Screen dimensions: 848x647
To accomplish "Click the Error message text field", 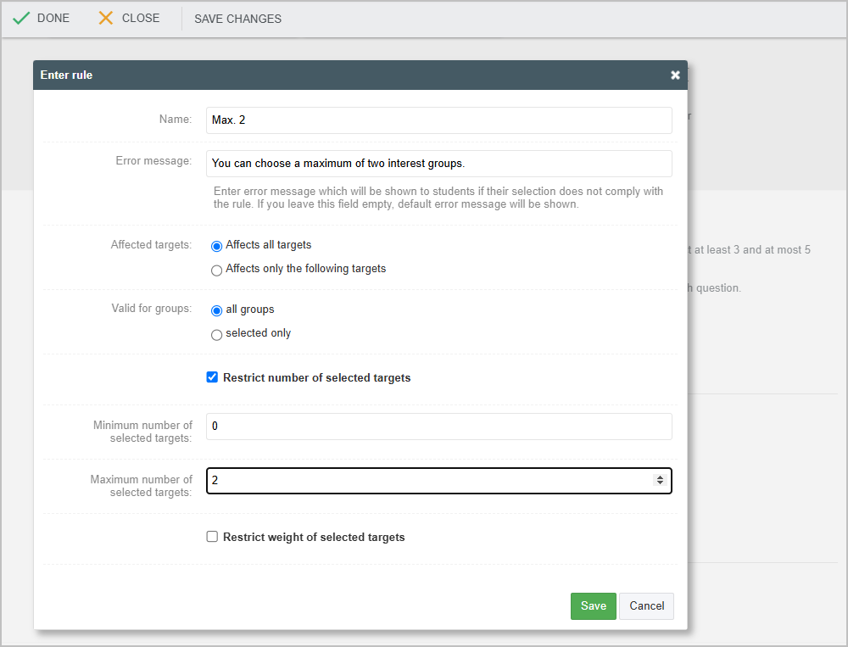I will click(x=438, y=164).
